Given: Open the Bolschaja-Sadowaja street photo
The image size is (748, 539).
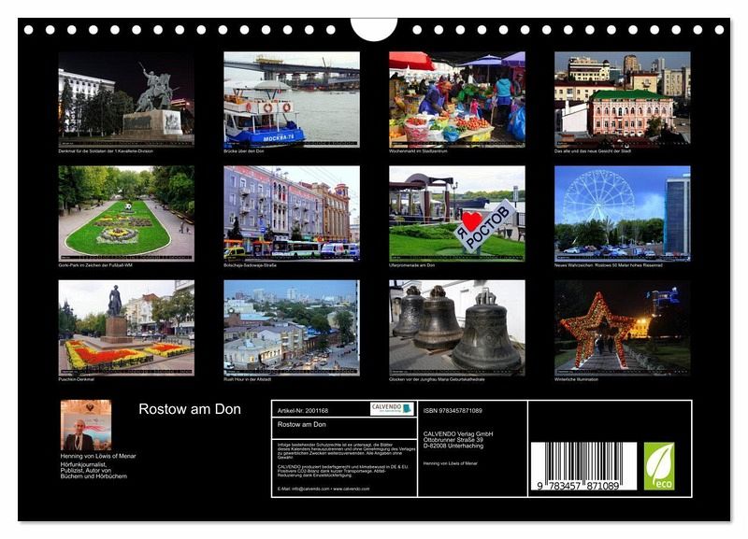Looking at the screenshot, I should (292, 214).
